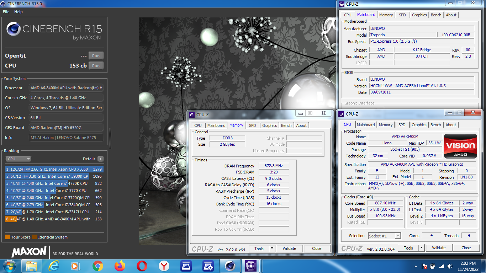Image resolution: width=486 pixels, height=273 pixels.
Task: Click the Core Speed 807.40 MHz value
Action: coord(385,203)
